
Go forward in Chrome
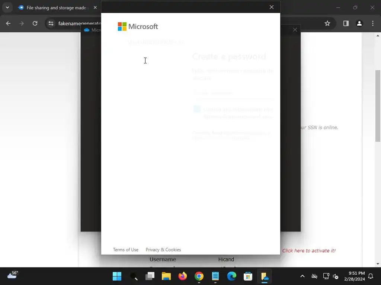click(x=22, y=23)
